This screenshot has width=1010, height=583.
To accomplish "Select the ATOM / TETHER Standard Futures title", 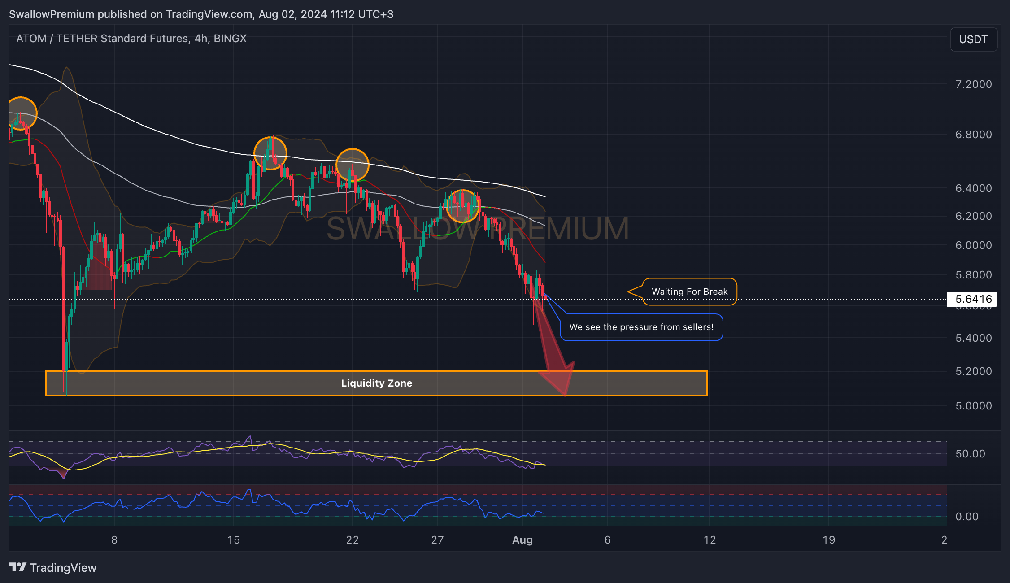I will pos(131,39).
